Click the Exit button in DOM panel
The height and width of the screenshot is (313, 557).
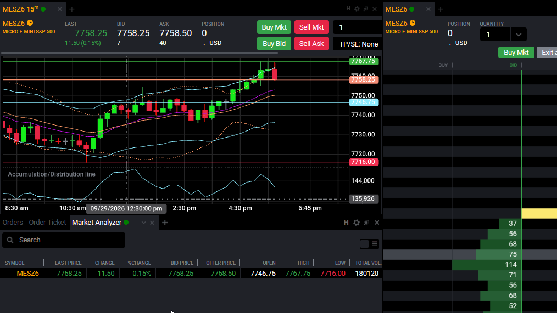pyautogui.click(x=547, y=53)
